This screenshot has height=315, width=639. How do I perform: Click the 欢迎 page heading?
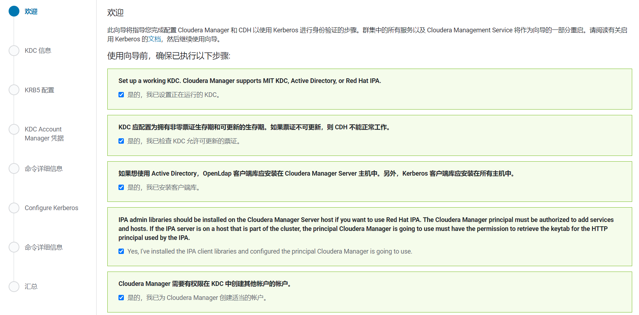pos(115,13)
